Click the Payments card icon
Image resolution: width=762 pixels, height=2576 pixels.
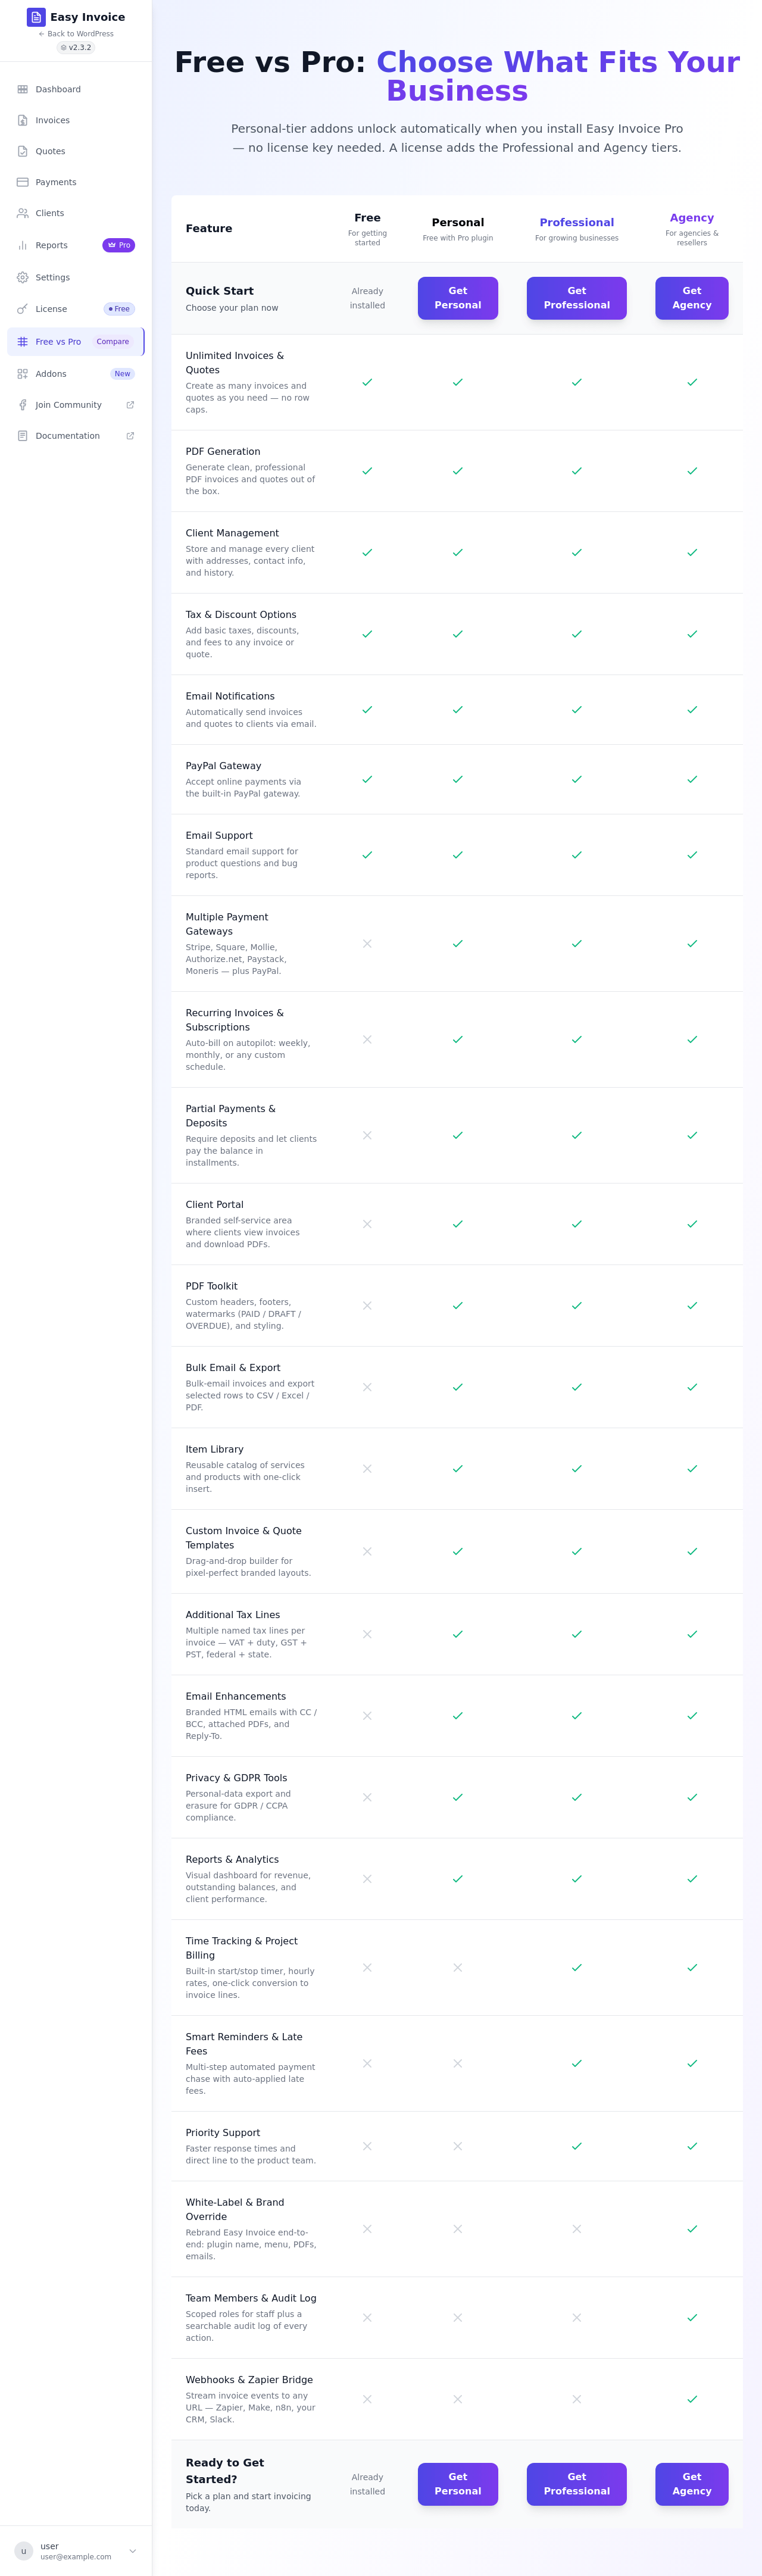(x=23, y=183)
